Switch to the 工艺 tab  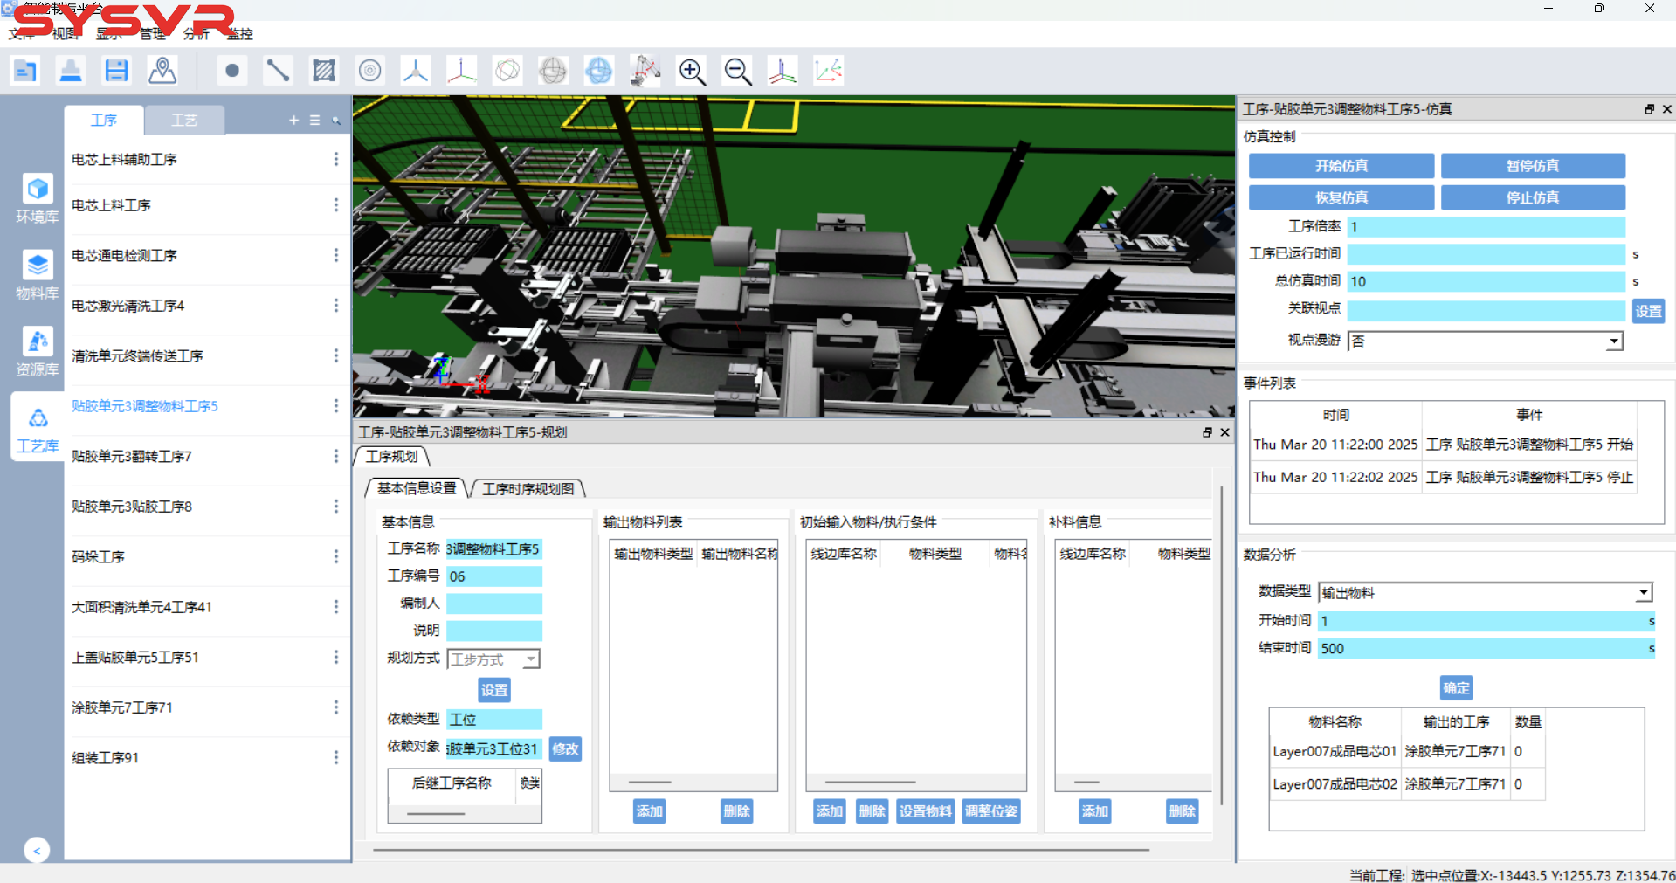[x=184, y=121]
